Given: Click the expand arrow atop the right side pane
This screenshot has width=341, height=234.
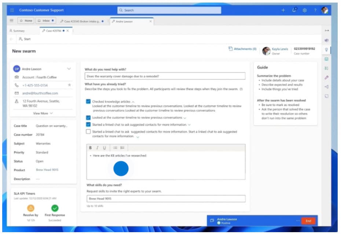Looking at the screenshot, I should (327, 31).
